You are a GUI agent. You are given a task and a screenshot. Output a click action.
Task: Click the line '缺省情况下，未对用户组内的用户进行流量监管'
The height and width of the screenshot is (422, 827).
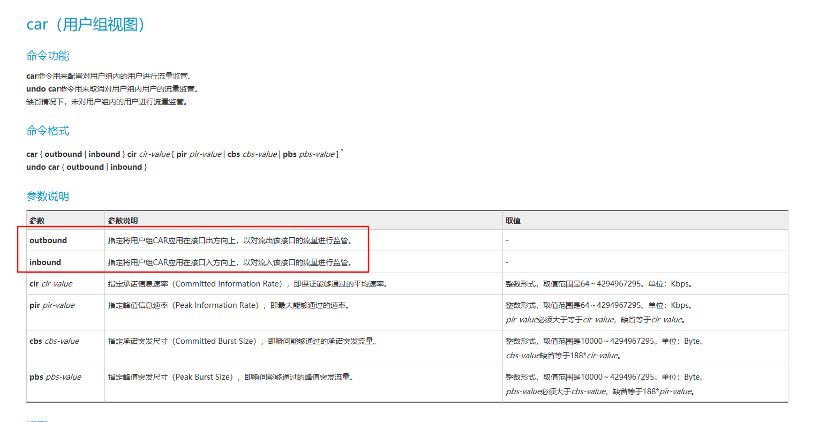pyautogui.click(x=108, y=102)
